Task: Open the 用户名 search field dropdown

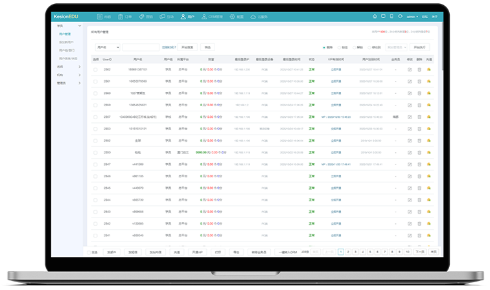Action: pos(107,47)
